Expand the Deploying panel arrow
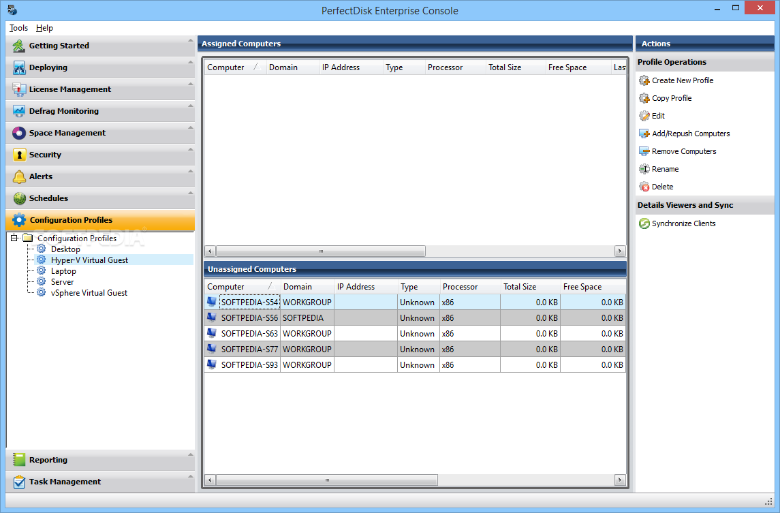 click(191, 62)
